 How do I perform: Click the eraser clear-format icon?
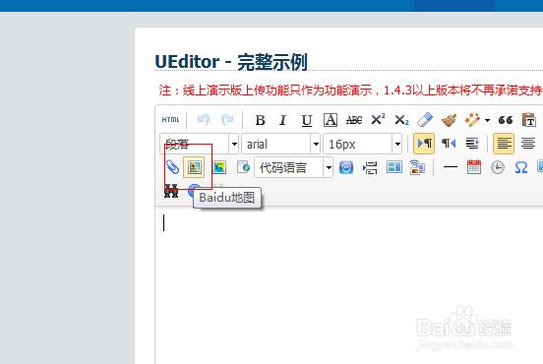coord(425,120)
